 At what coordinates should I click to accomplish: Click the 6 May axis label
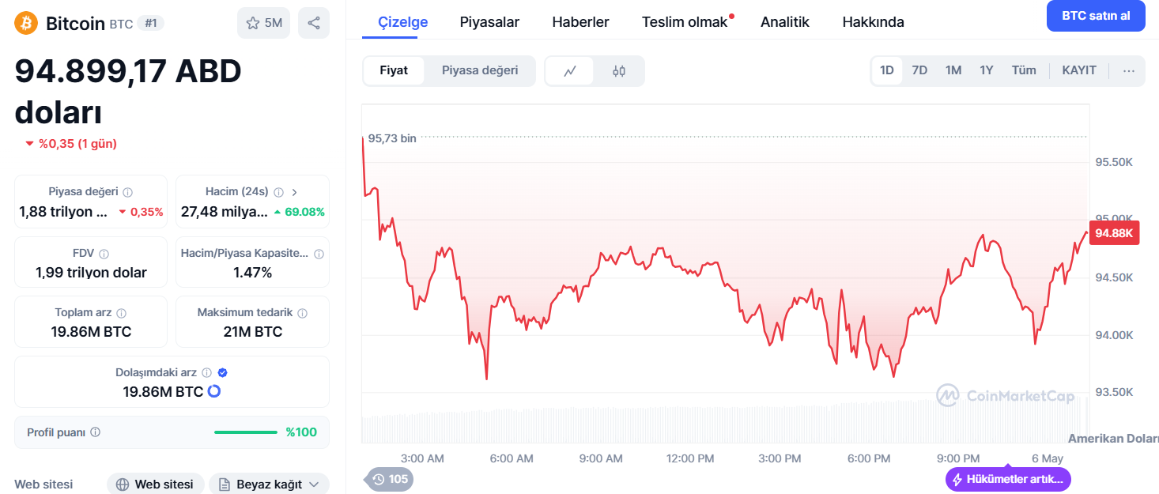coord(1048,458)
